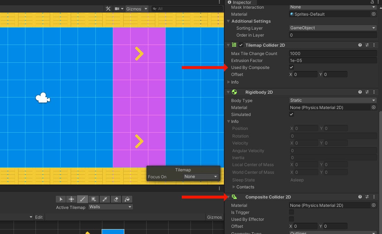Open the Composite Collider 2D context menu

[x=374, y=197]
